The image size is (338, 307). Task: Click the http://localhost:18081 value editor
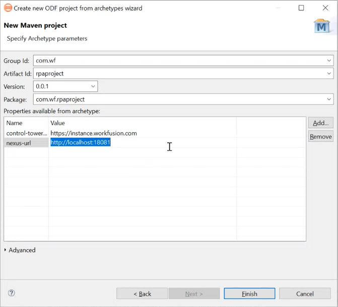(x=81, y=142)
